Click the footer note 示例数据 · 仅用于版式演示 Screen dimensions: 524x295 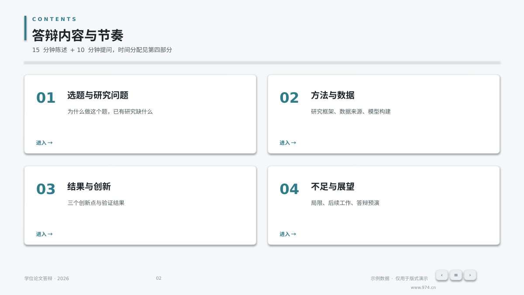pyautogui.click(x=399, y=278)
